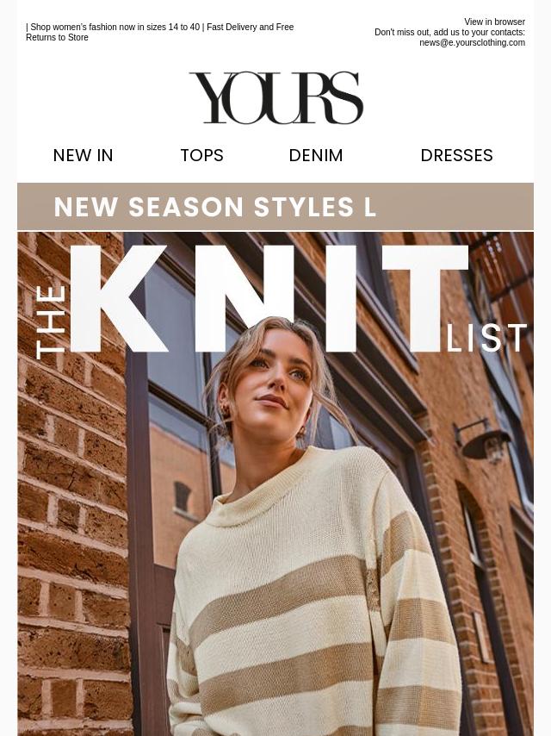Select the DENIM navigation item
Viewport: 551px width, 736px height.
[x=316, y=155]
